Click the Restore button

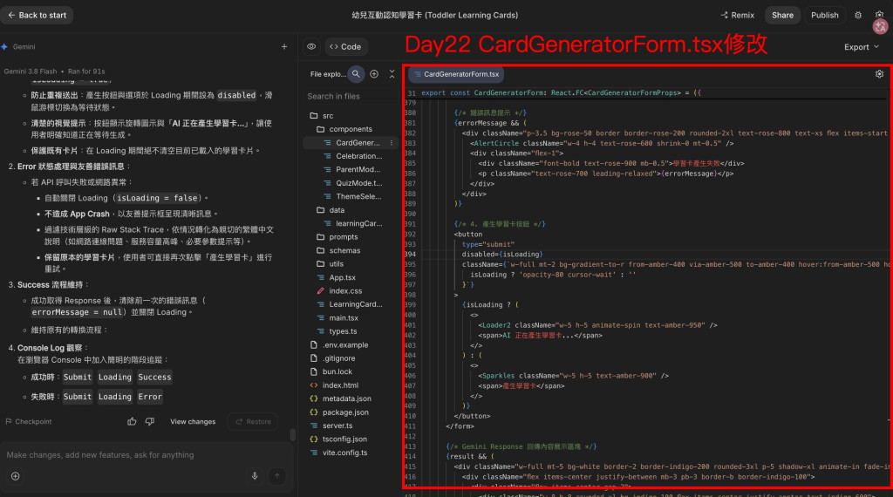pyautogui.click(x=253, y=422)
